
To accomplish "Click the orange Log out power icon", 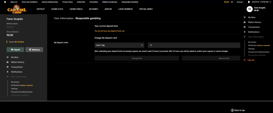I will click(244, 60).
